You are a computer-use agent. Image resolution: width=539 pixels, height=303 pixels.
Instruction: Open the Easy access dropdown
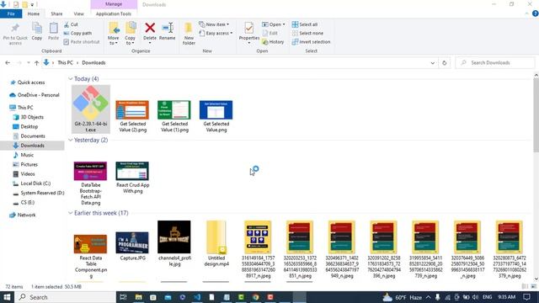coord(216,33)
